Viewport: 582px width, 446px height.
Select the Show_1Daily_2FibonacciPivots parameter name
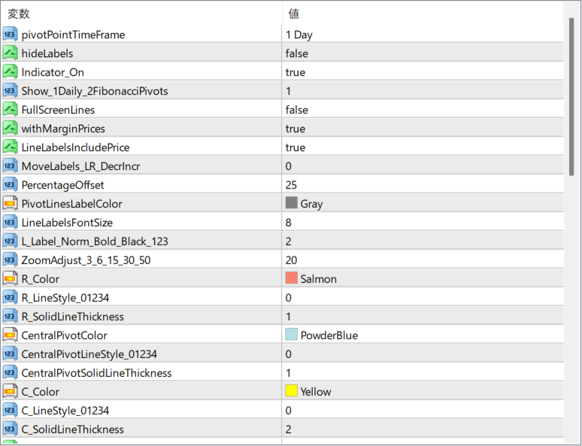coord(95,91)
